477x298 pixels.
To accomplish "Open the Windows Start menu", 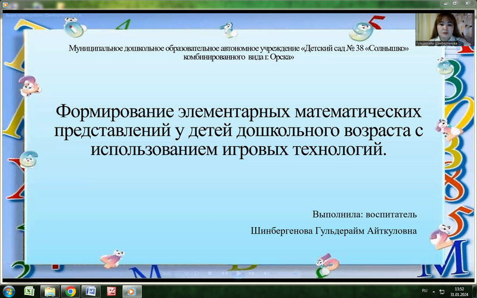I will (x=8, y=291).
